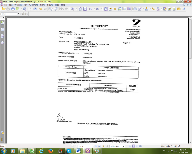Toggle single page layout in status bar
This screenshot has width=192, height=154.
pos(130,146)
